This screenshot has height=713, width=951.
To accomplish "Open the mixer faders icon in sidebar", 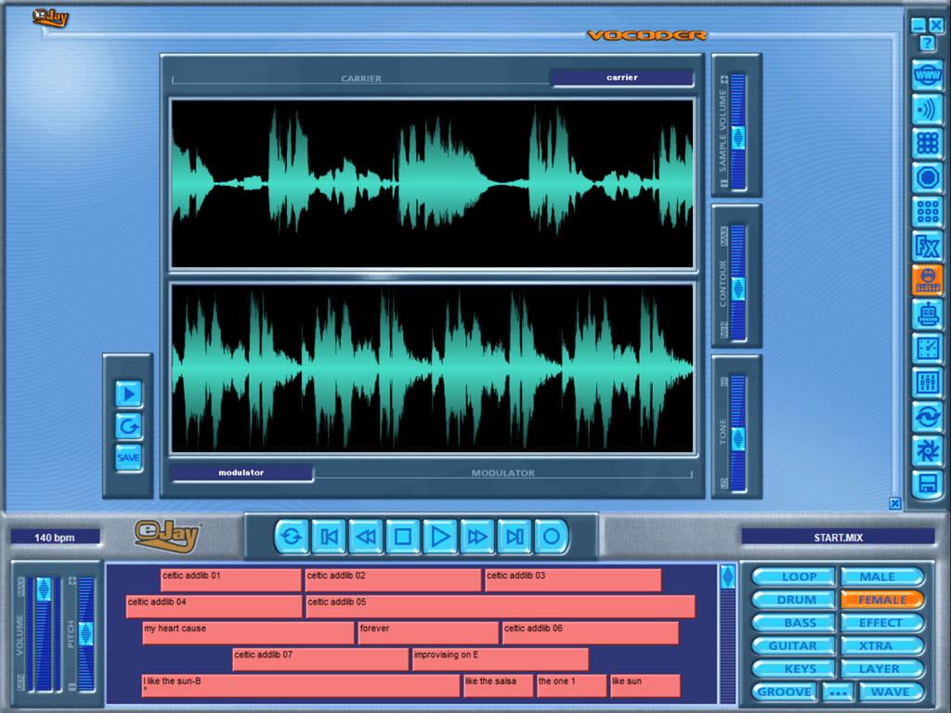I will click(x=927, y=382).
